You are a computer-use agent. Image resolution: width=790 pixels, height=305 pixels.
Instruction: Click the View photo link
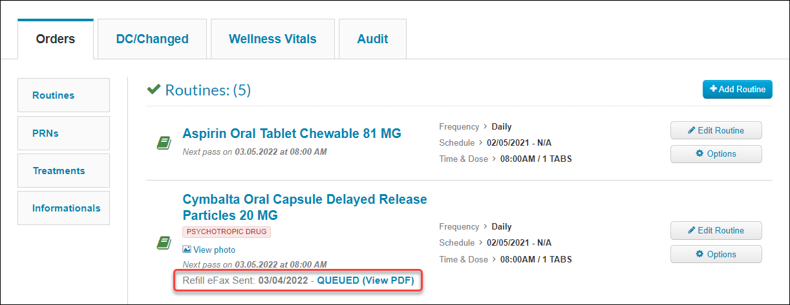(214, 250)
